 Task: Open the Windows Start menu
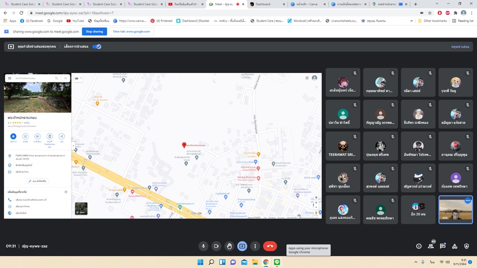pyautogui.click(x=200, y=262)
